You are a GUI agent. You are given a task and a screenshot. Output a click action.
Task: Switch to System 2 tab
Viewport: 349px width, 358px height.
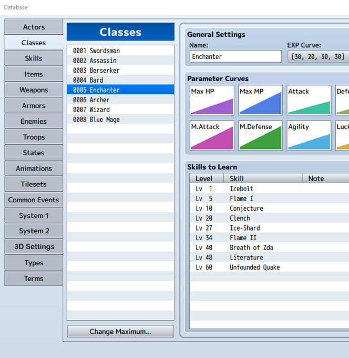[34, 231]
